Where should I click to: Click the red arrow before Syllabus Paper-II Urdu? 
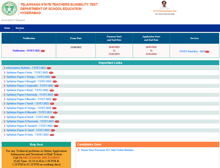[4, 135]
